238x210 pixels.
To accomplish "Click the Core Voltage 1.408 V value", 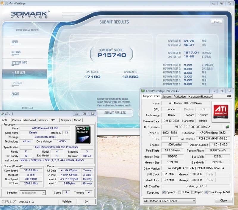I will 62,141.
